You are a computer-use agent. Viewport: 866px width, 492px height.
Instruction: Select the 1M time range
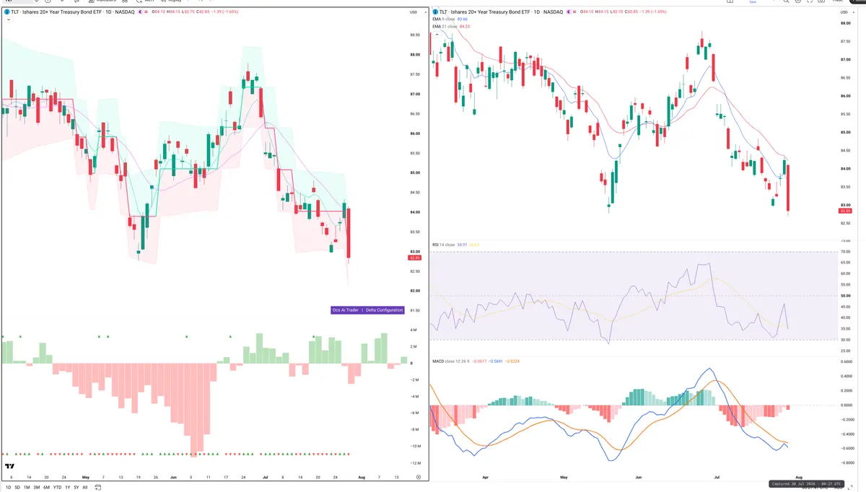(26, 488)
